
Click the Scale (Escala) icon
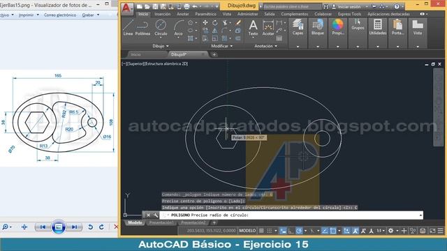pos(215,38)
